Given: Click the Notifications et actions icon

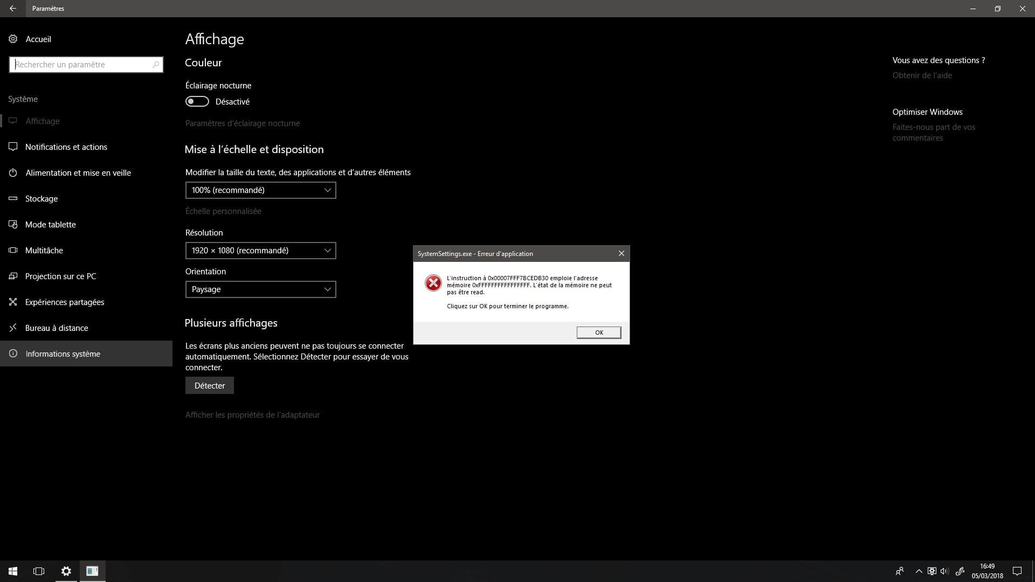Looking at the screenshot, I should 13,147.
